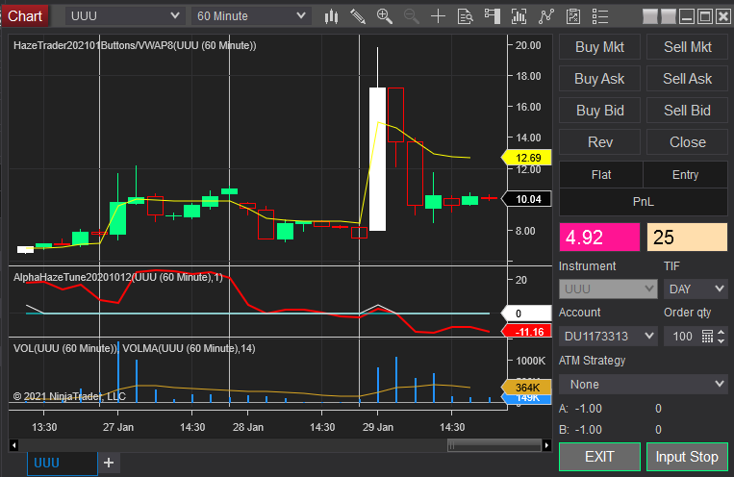Click the HazeTrader202101Buttons/VWAP8 indicator label
This screenshot has width=734, height=477.
pos(135,45)
